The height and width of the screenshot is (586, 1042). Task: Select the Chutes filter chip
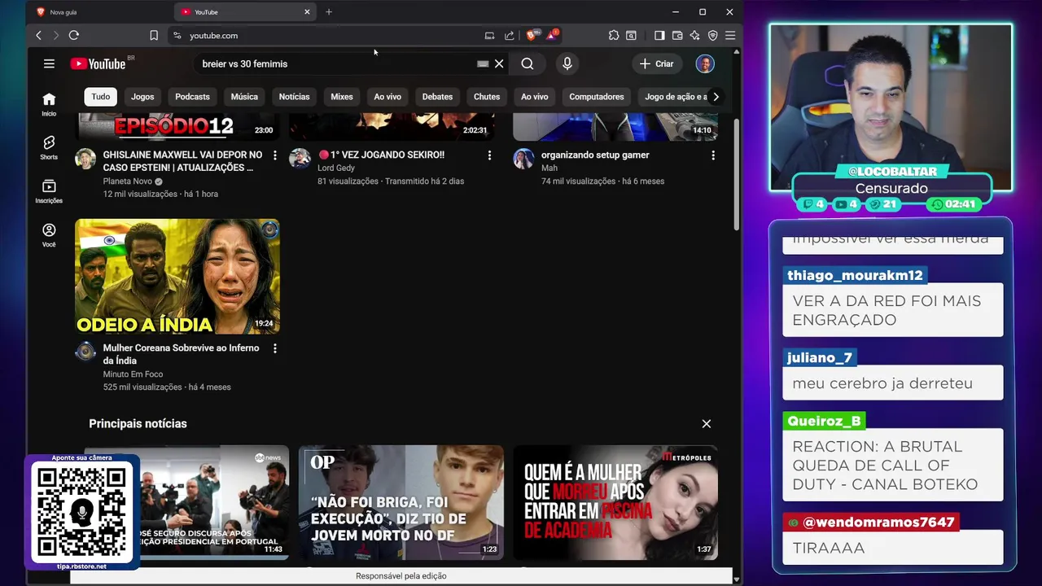[487, 96]
